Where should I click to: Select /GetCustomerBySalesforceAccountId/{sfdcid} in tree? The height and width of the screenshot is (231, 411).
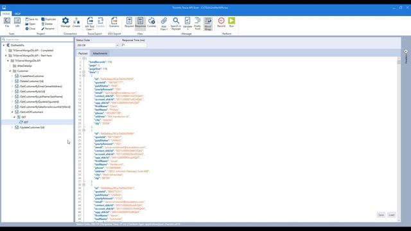tap(45, 107)
